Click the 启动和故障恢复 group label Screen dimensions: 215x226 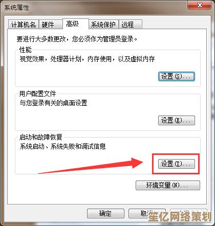[x=40, y=137]
